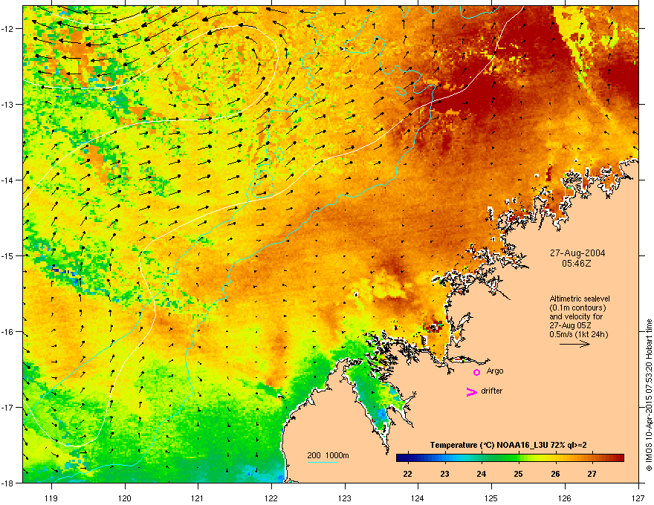Screen dimensions: 654x505
Task: Click the latitude axis label -12
Action: pyautogui.click(x=7, y=29)
